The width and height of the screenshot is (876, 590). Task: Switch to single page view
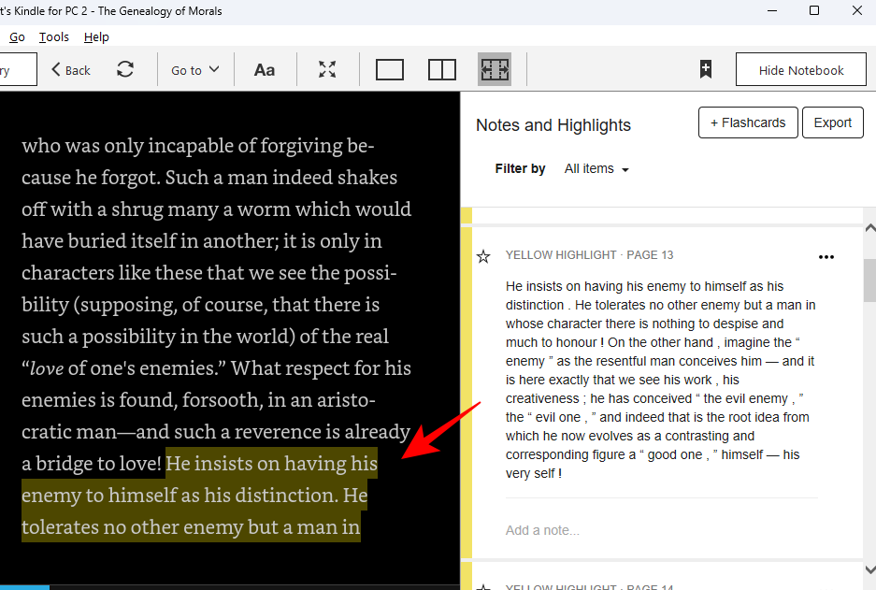390,70
